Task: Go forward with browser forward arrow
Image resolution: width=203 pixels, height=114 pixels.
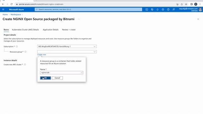Action: coord(7,4)
